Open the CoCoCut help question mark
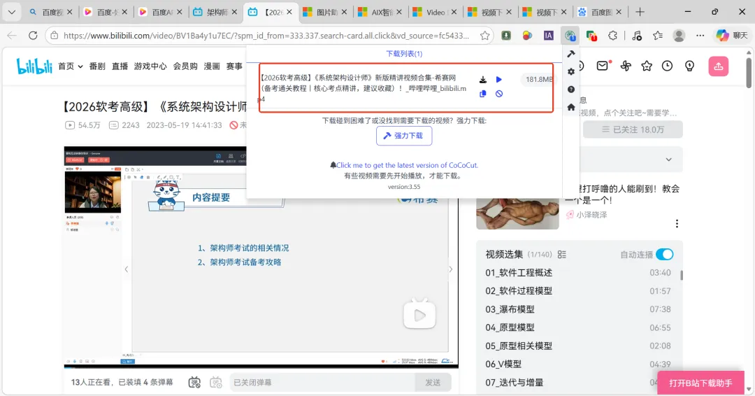Image resolution: width=755 pixels, height=396 pixels. (x=571, y=89)
